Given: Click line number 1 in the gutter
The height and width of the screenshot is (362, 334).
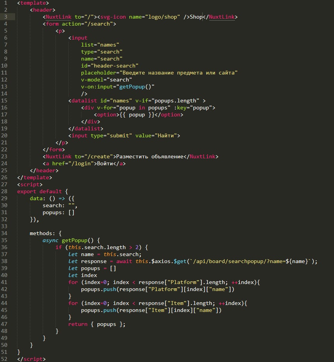Looking at the screenshot, I should [5, 3].
